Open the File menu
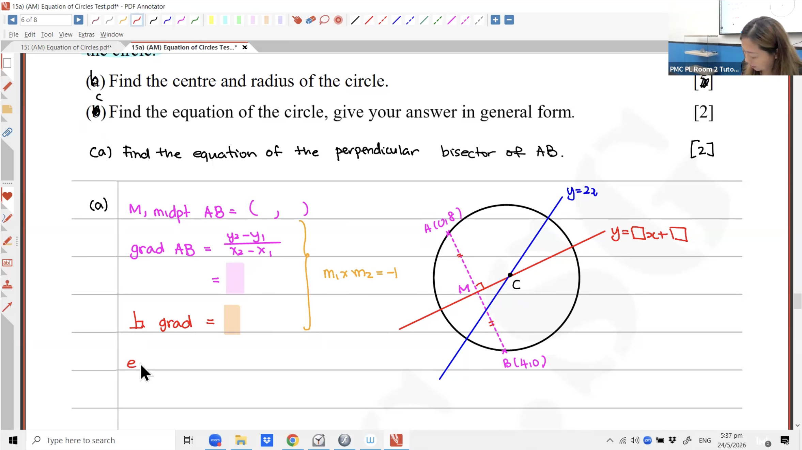This screenshot has width=802, height=450. [x=14, y=34]
